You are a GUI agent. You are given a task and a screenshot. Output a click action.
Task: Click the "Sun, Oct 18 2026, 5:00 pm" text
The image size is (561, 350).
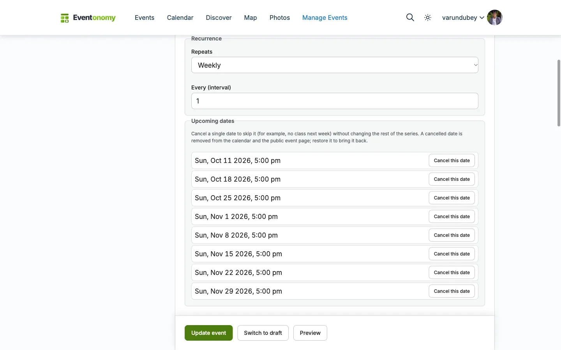[238, 179]
